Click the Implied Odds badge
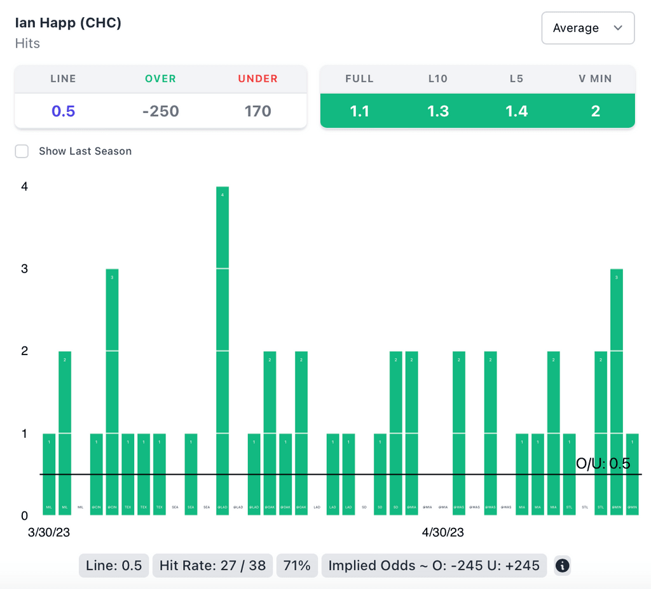This screenshot has width=651, height=589. [x=434, y=565]
